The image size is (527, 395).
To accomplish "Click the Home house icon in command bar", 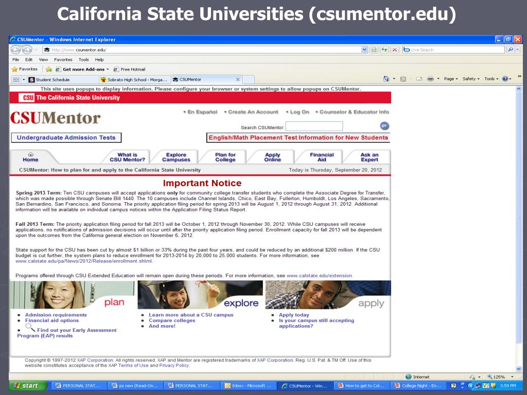I will (x=386, y=79).
